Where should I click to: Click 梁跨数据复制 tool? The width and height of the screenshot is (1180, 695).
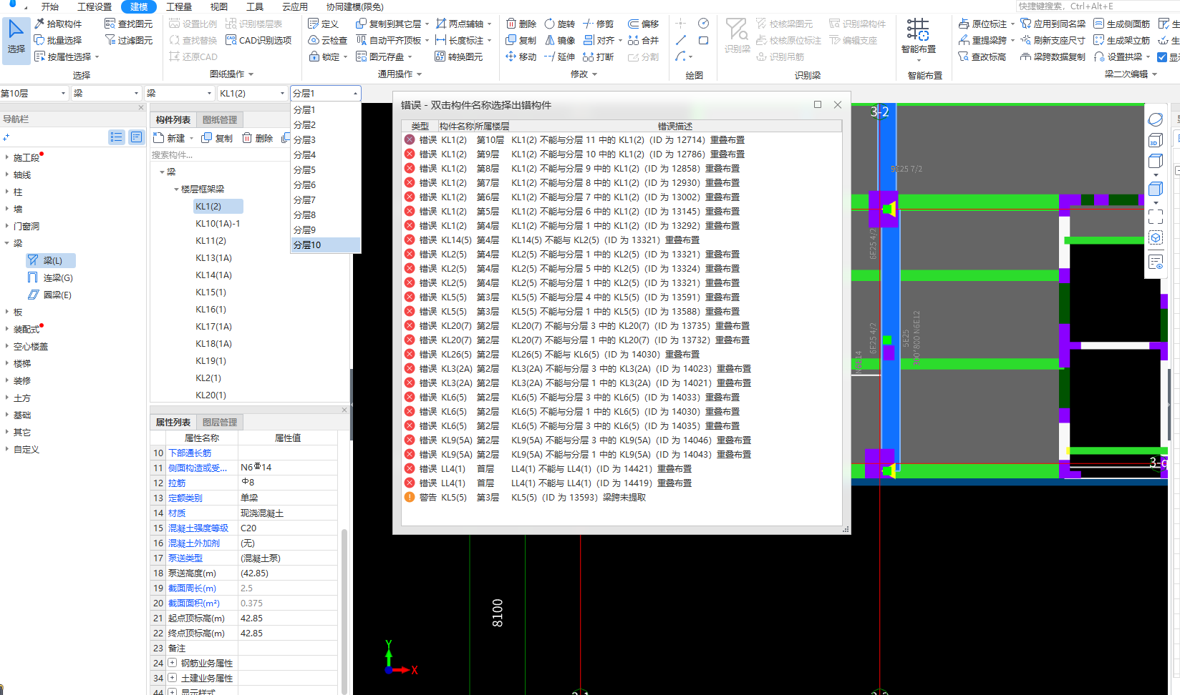[x=1053, y=56]
